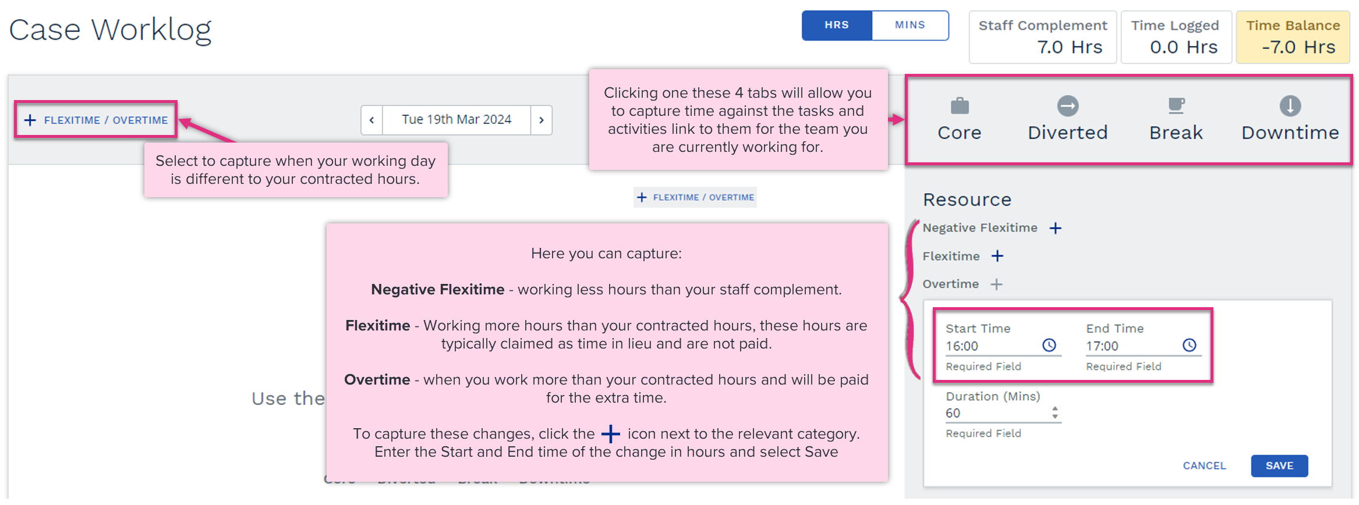Select the Diverted arrow icon
Screen dimensions: 1359x505
pyautogui.click(x=1068, y=106)
